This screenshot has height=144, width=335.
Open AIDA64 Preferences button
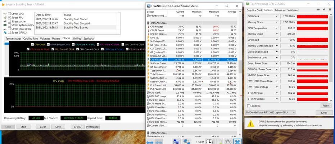93,127
